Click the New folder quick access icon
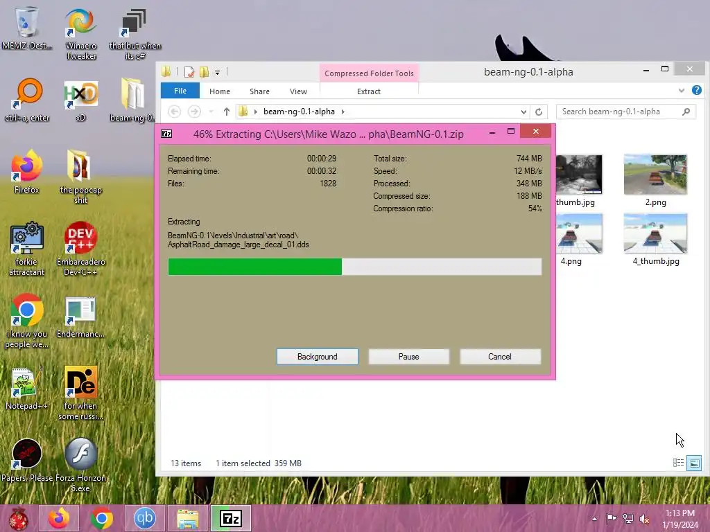This screenshot has height=532, width=710. 205,71
